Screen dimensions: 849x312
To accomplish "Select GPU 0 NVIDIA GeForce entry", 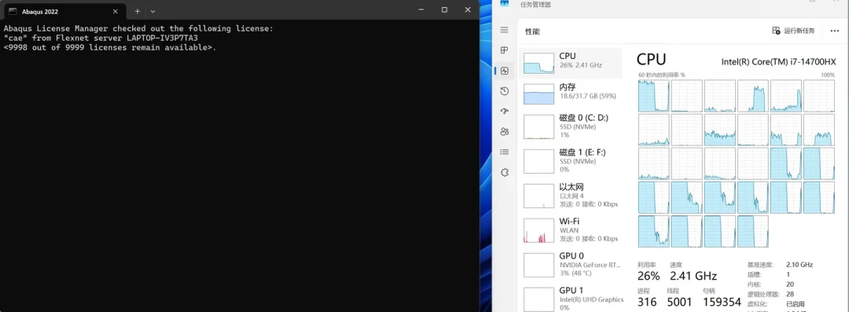I will pyautogui.click(x=572, y=264).
